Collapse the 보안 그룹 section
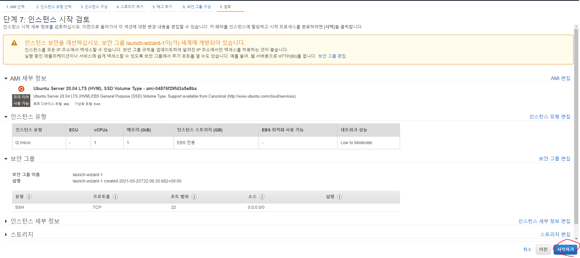This screenshot has height=258, width=580. (6, 159)
